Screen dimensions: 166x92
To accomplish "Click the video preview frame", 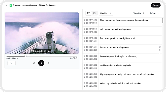I will (x=42, y=33).
